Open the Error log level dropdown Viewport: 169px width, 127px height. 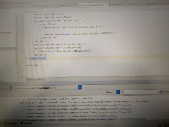point(113,92)
